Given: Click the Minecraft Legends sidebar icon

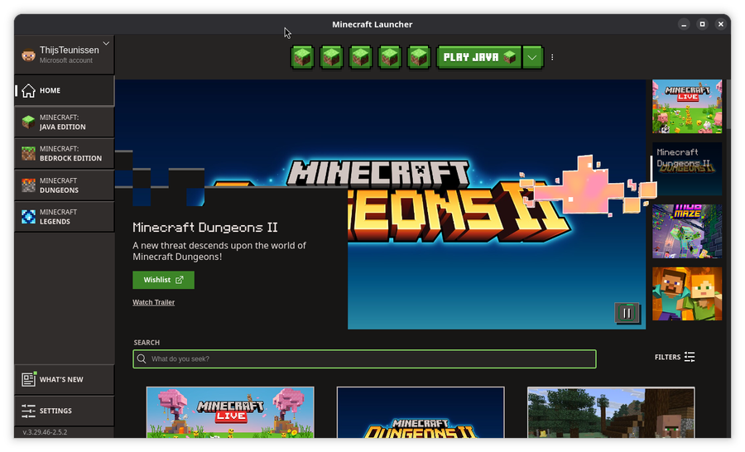Looking at the screenshot, I should click(x=28, y=217).
